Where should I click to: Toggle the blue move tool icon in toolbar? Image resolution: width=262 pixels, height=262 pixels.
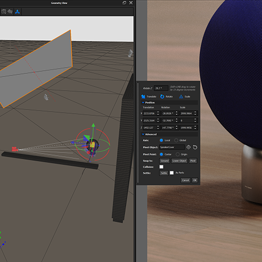(17, 12)
